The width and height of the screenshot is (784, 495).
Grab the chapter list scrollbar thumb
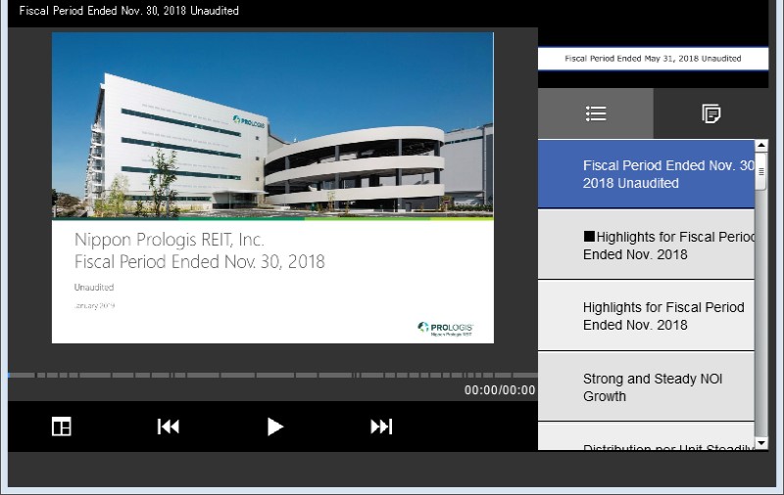click(761, 171)
